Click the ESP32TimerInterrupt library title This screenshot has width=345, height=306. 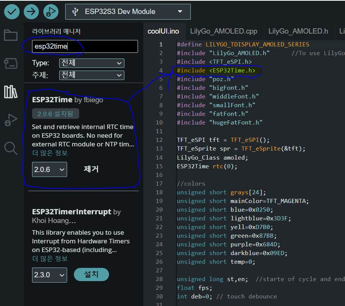coord(72,212)
